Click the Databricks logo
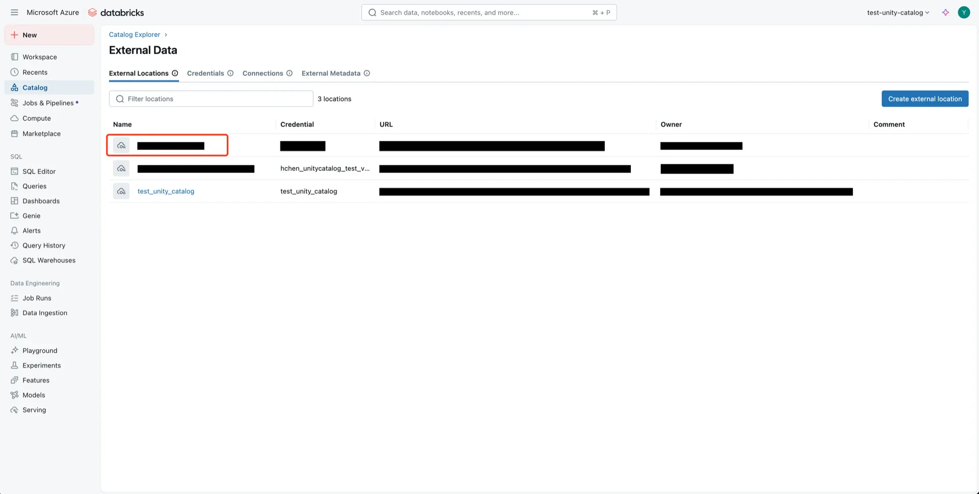 click(116, 12)
